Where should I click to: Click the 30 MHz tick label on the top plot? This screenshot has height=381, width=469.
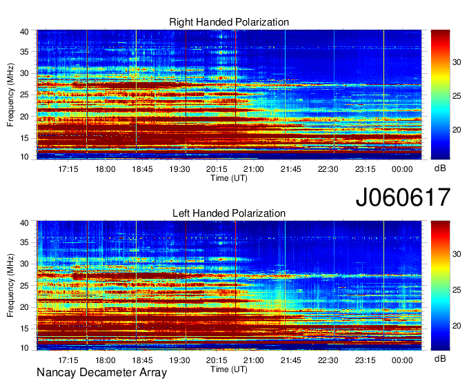[24, 73]
